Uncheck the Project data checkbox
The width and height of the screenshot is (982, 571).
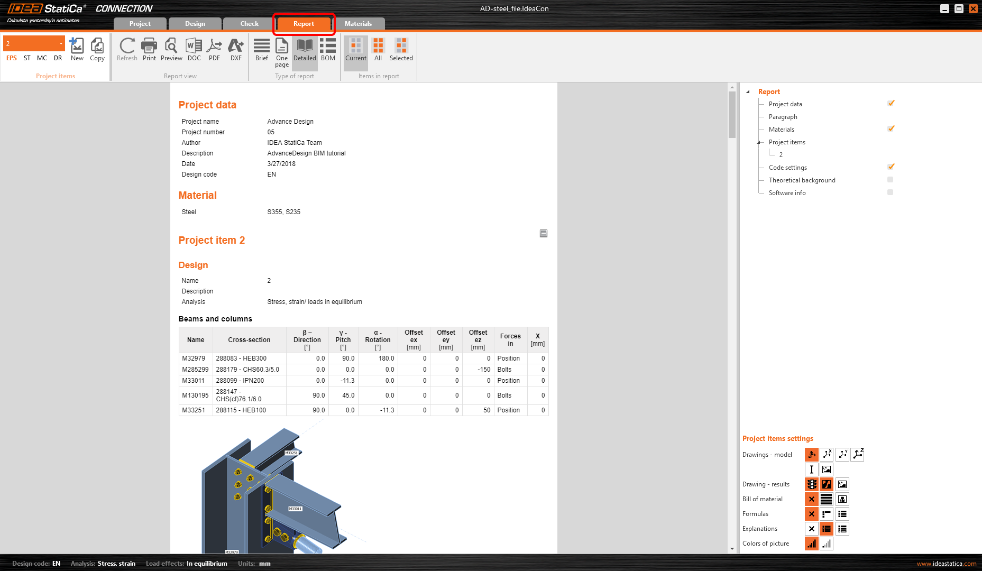(x=891, y=103)
